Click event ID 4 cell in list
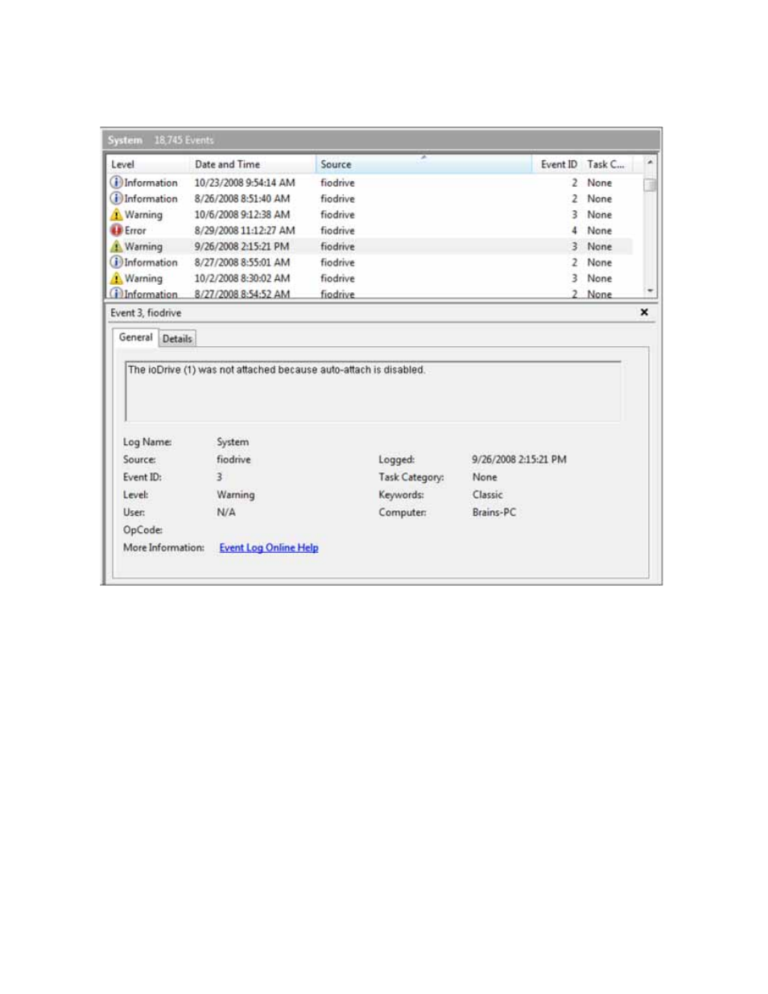The width and height of the screenshot is (768, 994). 574,231
